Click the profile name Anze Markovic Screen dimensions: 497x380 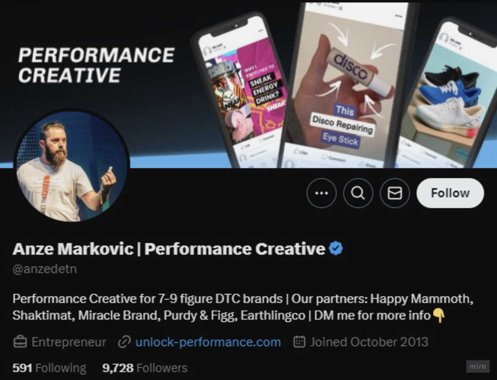tap(73, 249)
